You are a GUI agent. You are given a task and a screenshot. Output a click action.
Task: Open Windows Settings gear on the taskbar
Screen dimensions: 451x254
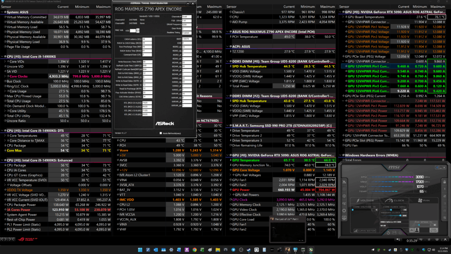[x=171, y=250]
